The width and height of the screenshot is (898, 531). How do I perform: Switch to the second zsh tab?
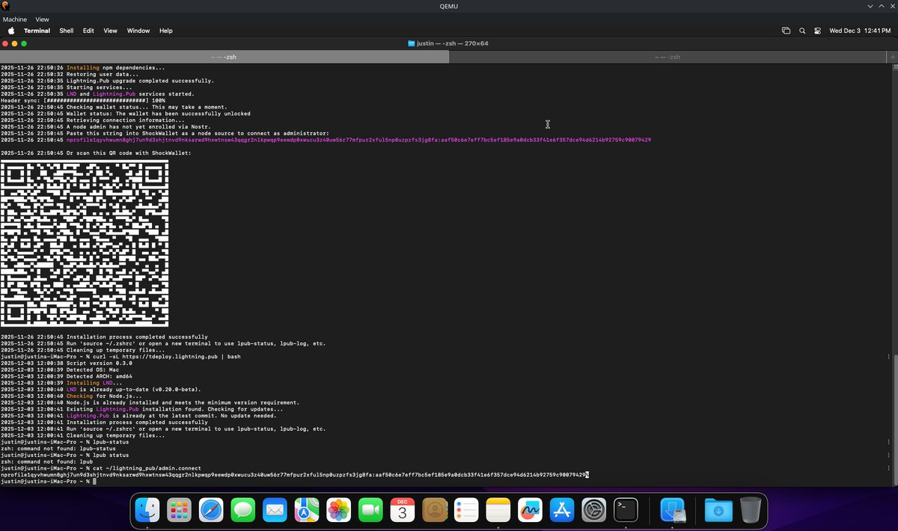666,57
